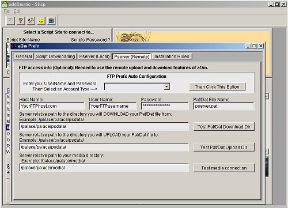Click the 'Scripts Password ?' column label
The image size is (288, 208).
[x=90, y=40]
